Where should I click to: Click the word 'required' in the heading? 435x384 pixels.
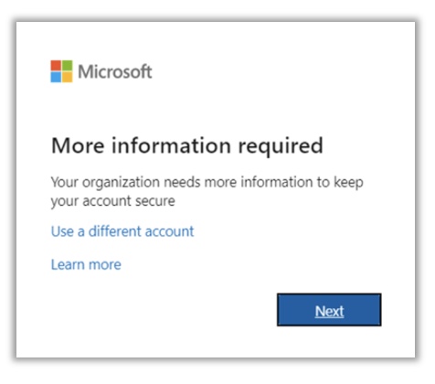(x=281, y=146)
